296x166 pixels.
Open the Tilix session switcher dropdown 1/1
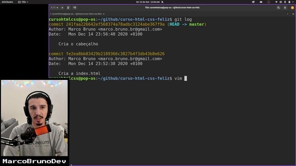point(55,8)
